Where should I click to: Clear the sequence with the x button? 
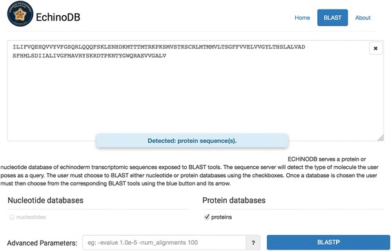[x=375, y=48]
